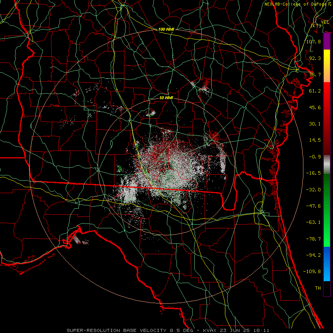
Task: Click the blue segment of the color scale
Action: (327, 264)
